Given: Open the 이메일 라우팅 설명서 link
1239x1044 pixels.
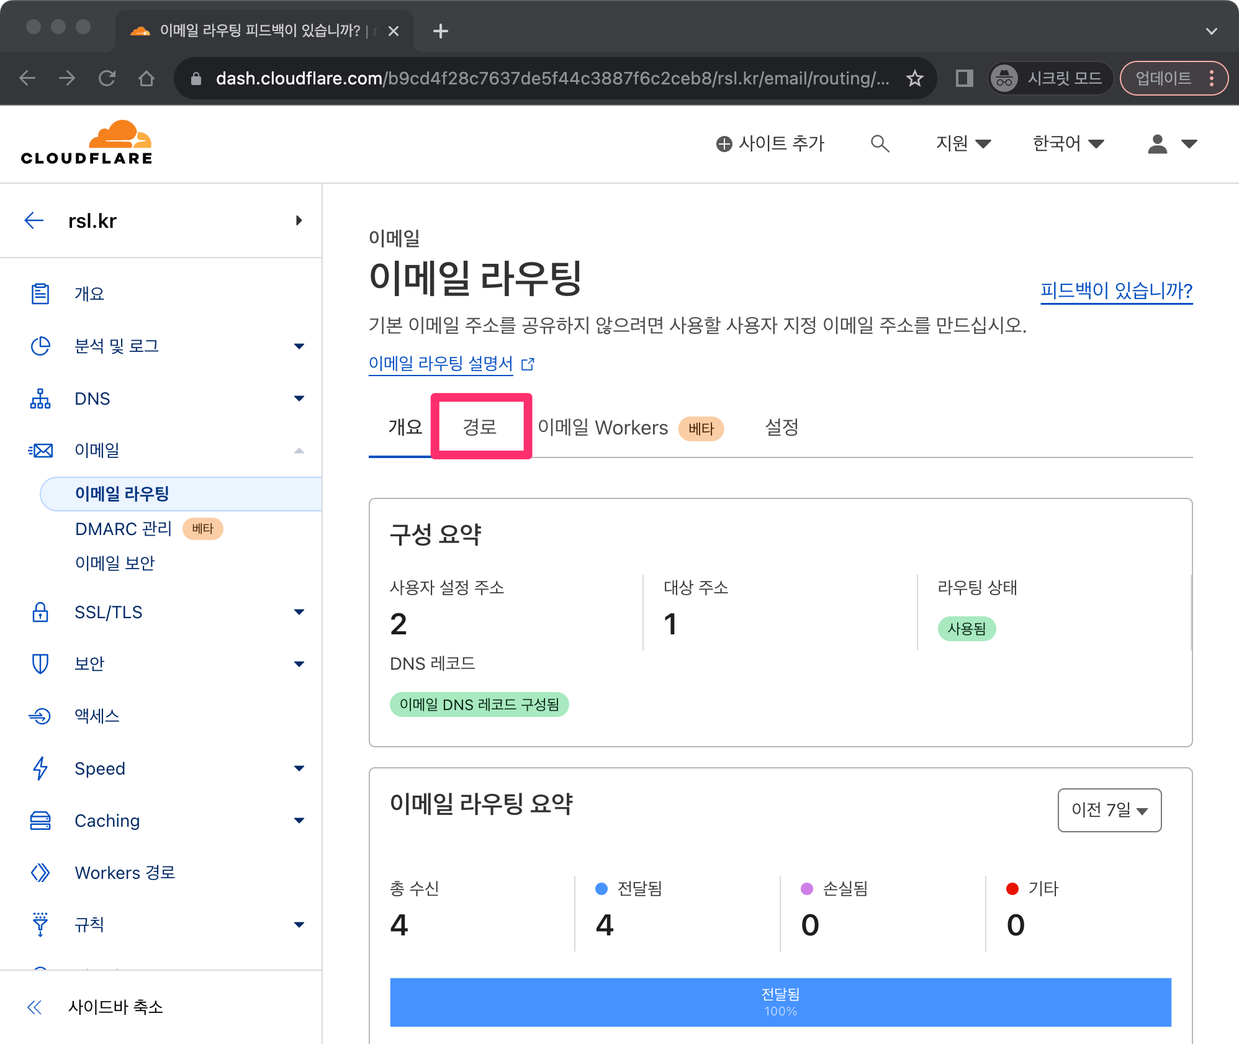Looking at the screenshot, I should pos(441,363).
